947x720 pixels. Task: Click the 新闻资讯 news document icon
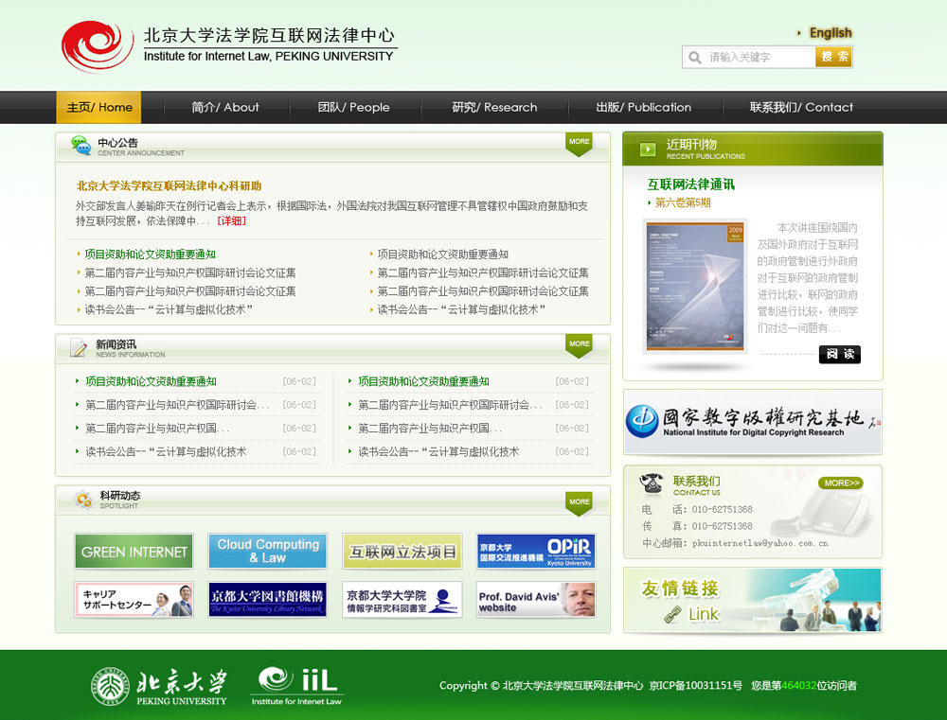(79, 349)
